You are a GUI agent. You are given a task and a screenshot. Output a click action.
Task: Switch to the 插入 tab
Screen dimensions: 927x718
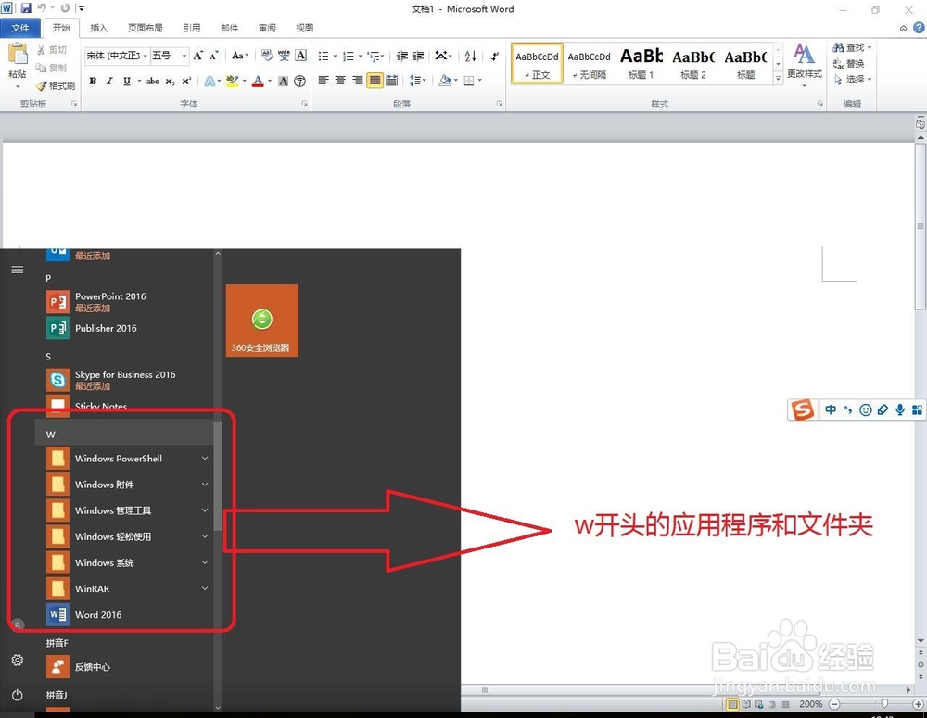(x=98, y=28)
